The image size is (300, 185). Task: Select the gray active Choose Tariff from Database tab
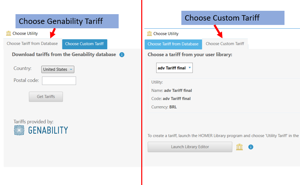pos(32,44)
